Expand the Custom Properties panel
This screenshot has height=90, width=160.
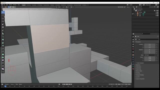pyautogui.click(x=140, y=79)
